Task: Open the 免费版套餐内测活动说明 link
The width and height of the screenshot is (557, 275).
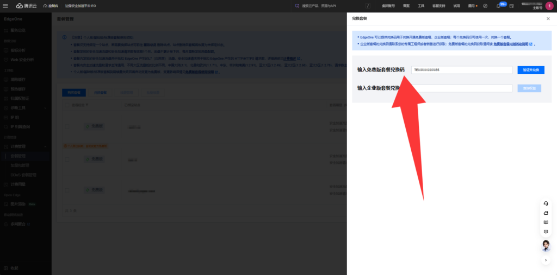Action: tap(511, 44)
